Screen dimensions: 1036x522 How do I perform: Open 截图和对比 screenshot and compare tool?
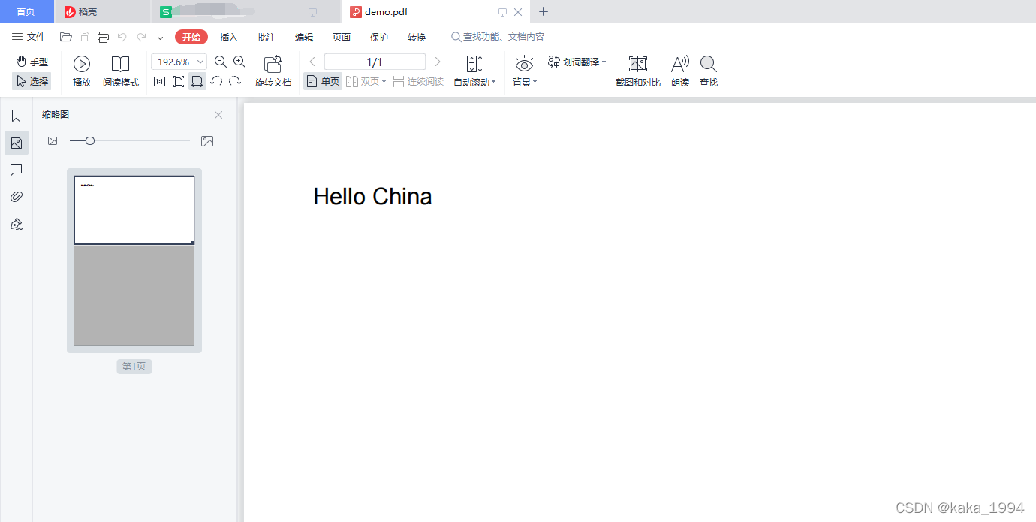[637, 71]
